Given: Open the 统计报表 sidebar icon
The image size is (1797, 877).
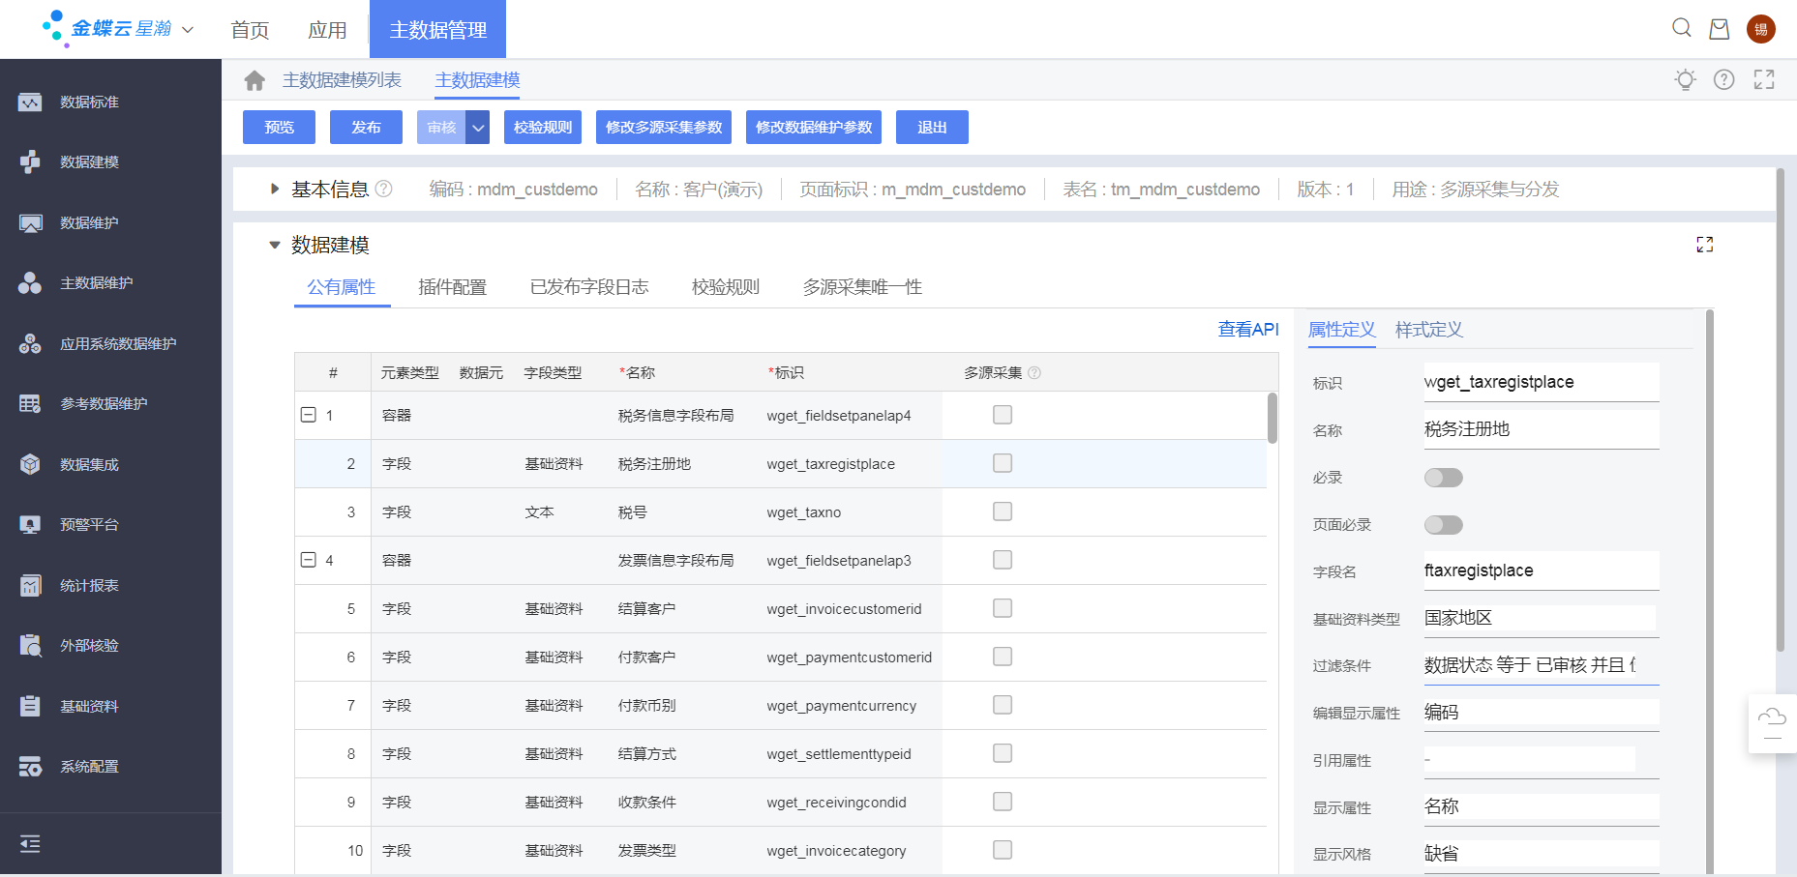Looking at the screenshot, I should click(30, 585).
